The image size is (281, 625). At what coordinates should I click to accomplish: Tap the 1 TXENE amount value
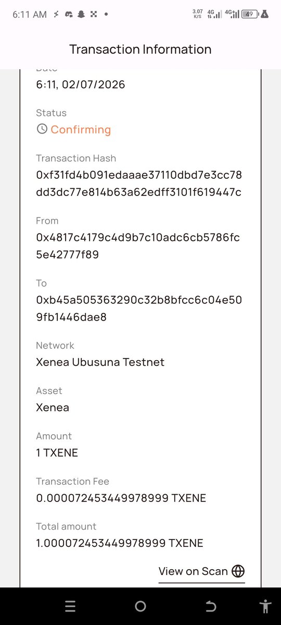57,453
